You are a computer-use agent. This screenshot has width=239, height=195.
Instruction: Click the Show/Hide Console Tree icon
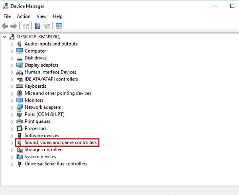[x=25, y=26]
